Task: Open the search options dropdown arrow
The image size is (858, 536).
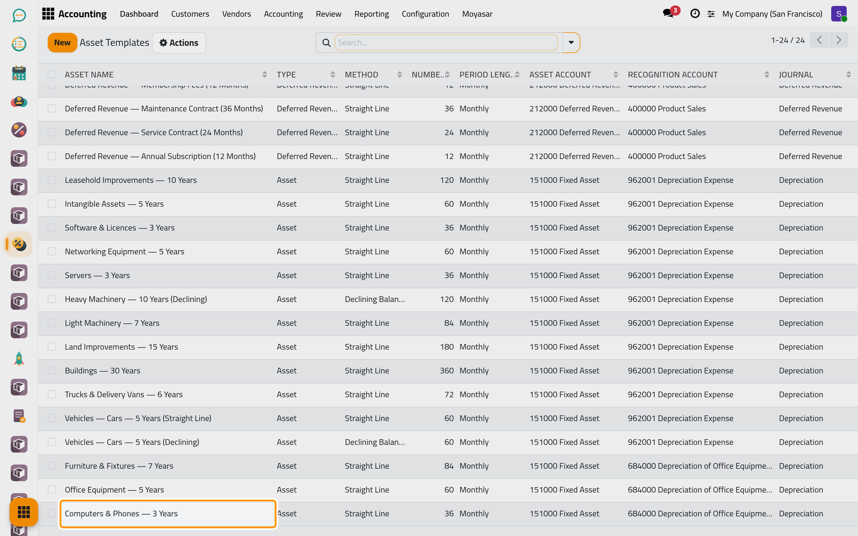Action: [571, 43]
